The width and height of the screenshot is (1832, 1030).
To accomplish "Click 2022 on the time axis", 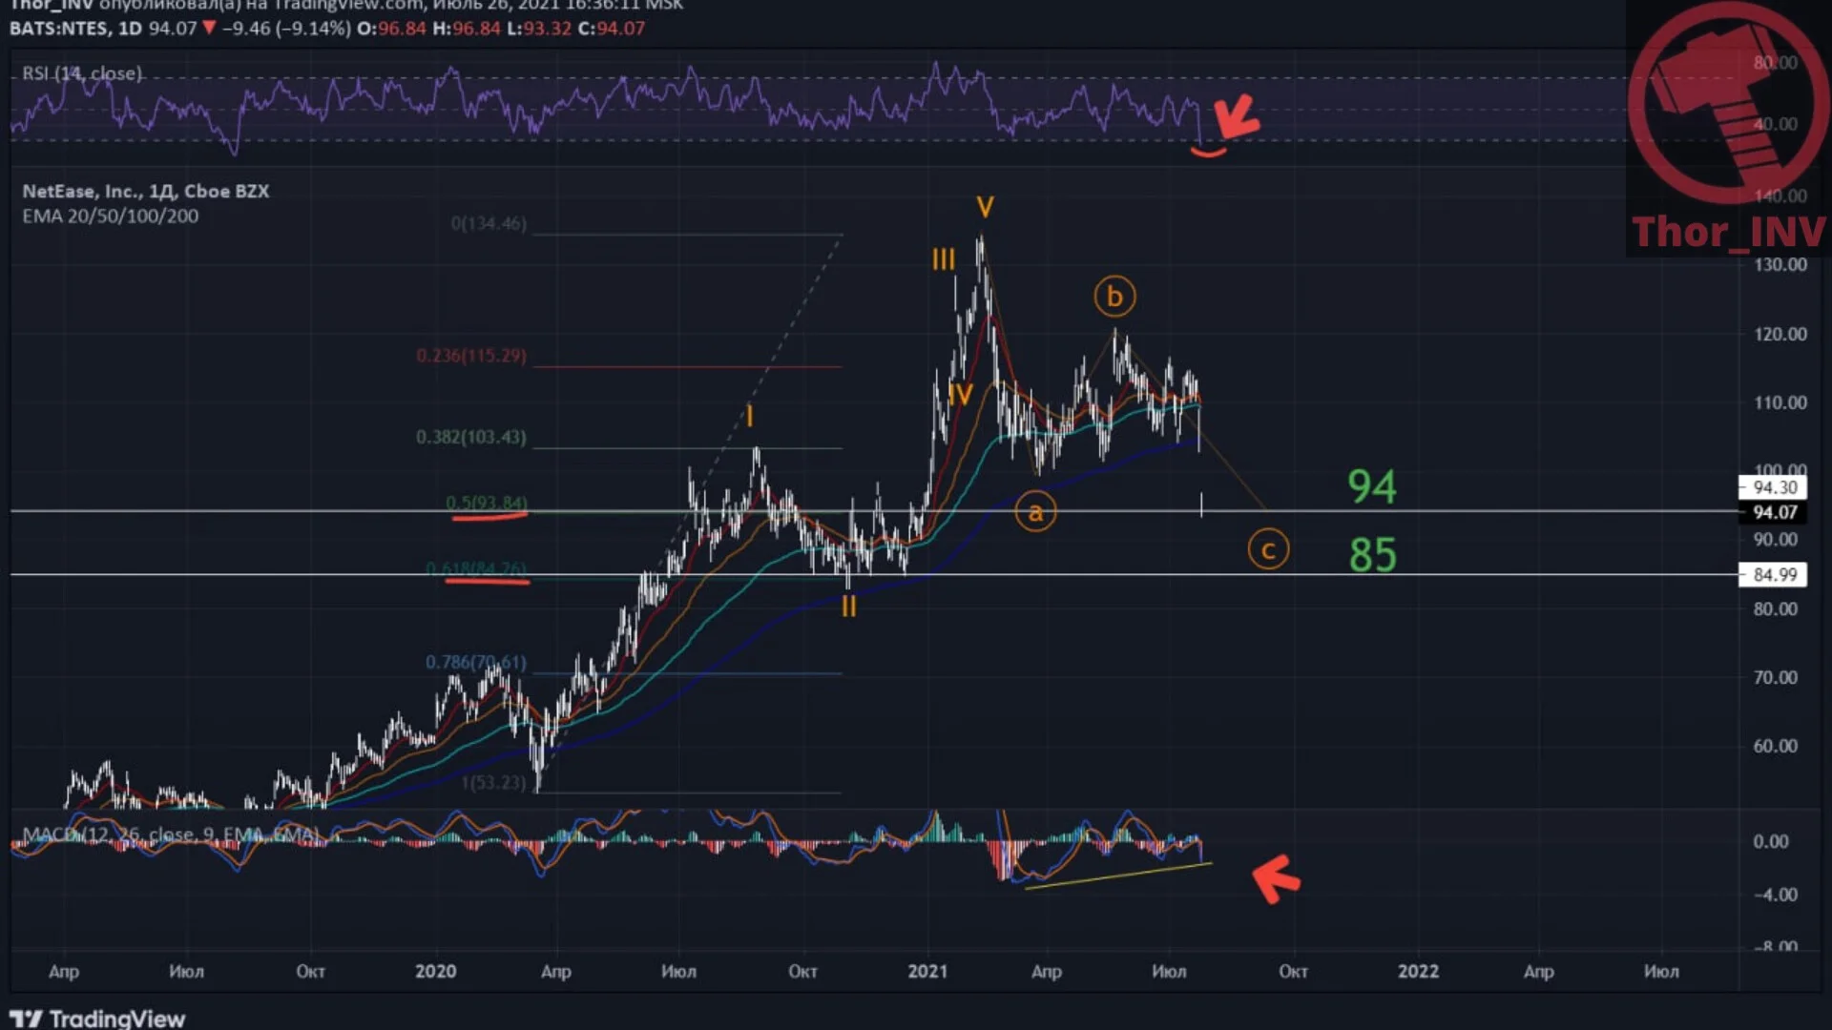I will click(x=1418, y=971).
